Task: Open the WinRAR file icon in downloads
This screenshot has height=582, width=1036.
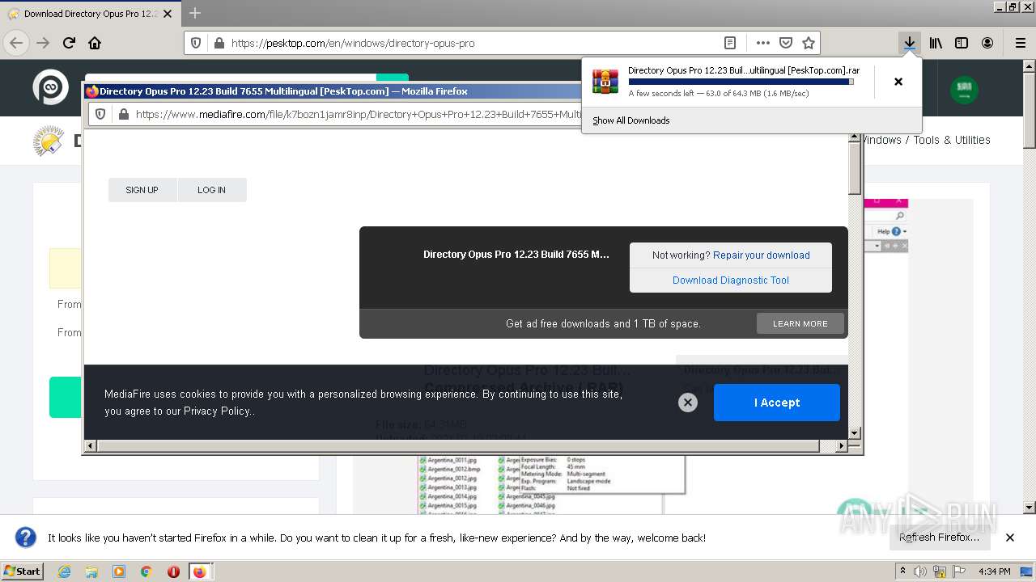Action: coord(605,82)
